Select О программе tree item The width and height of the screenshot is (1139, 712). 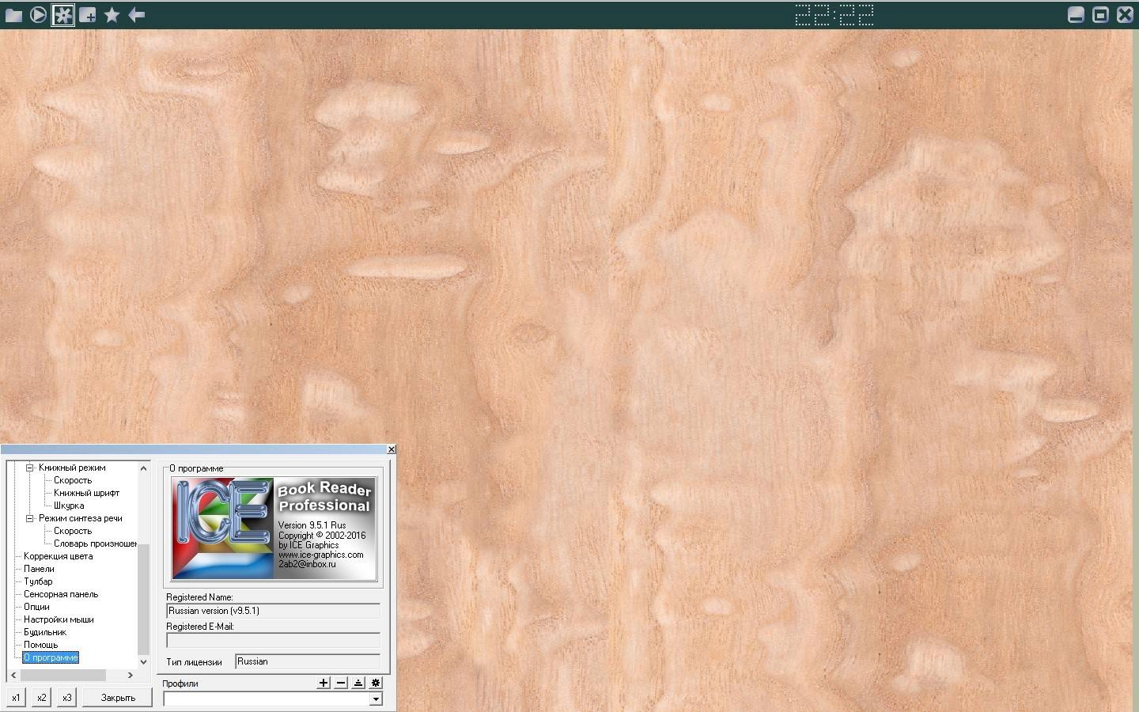(x=51, y=657)
